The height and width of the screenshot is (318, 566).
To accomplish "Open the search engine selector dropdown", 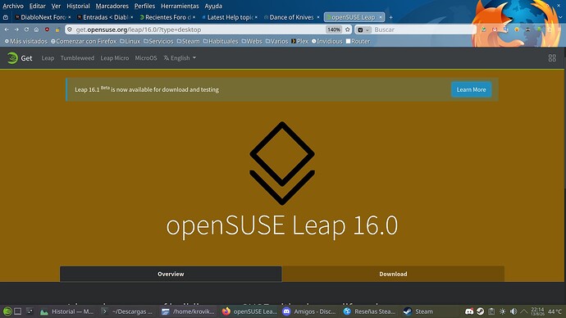I will 363,30.
